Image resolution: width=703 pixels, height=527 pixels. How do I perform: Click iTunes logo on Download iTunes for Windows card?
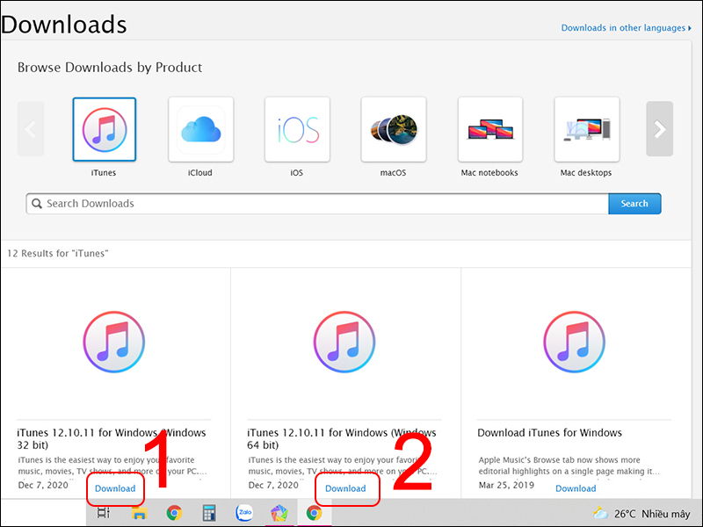(x=575, y=342)
